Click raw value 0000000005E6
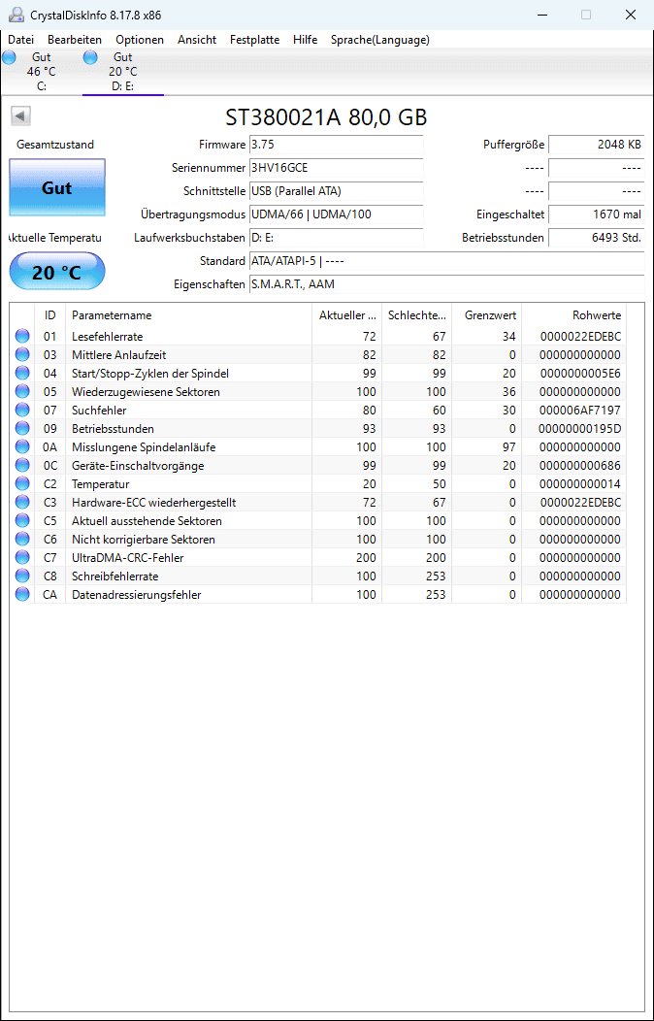654x1021 pixels. (x=580, y=373)
